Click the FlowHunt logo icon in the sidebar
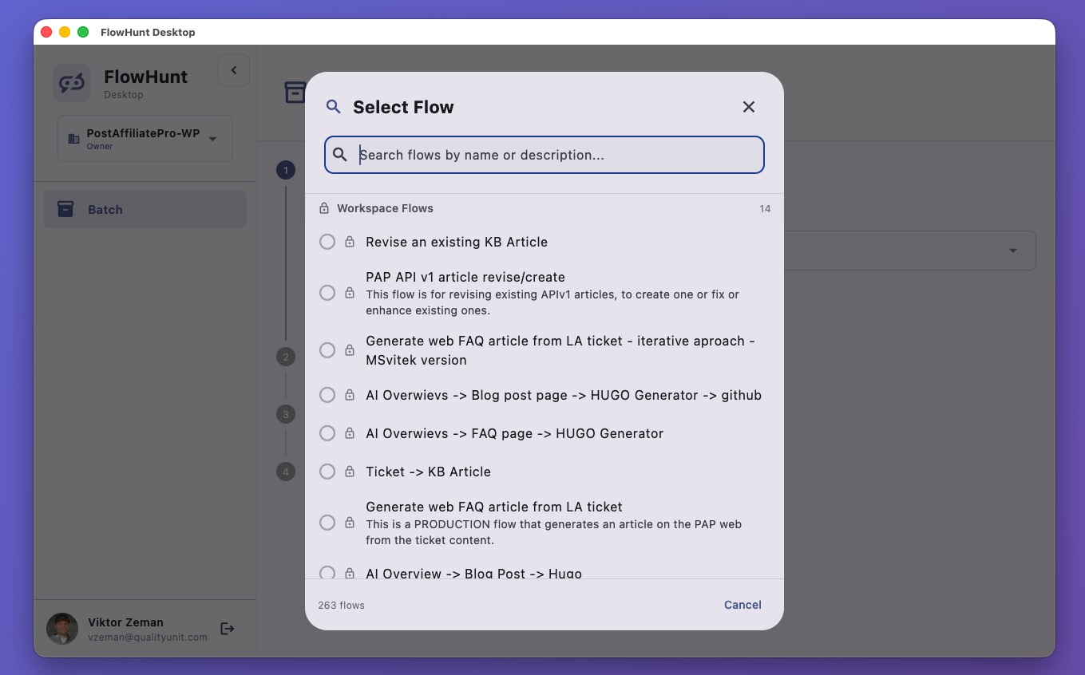 [x=71, y=82]
